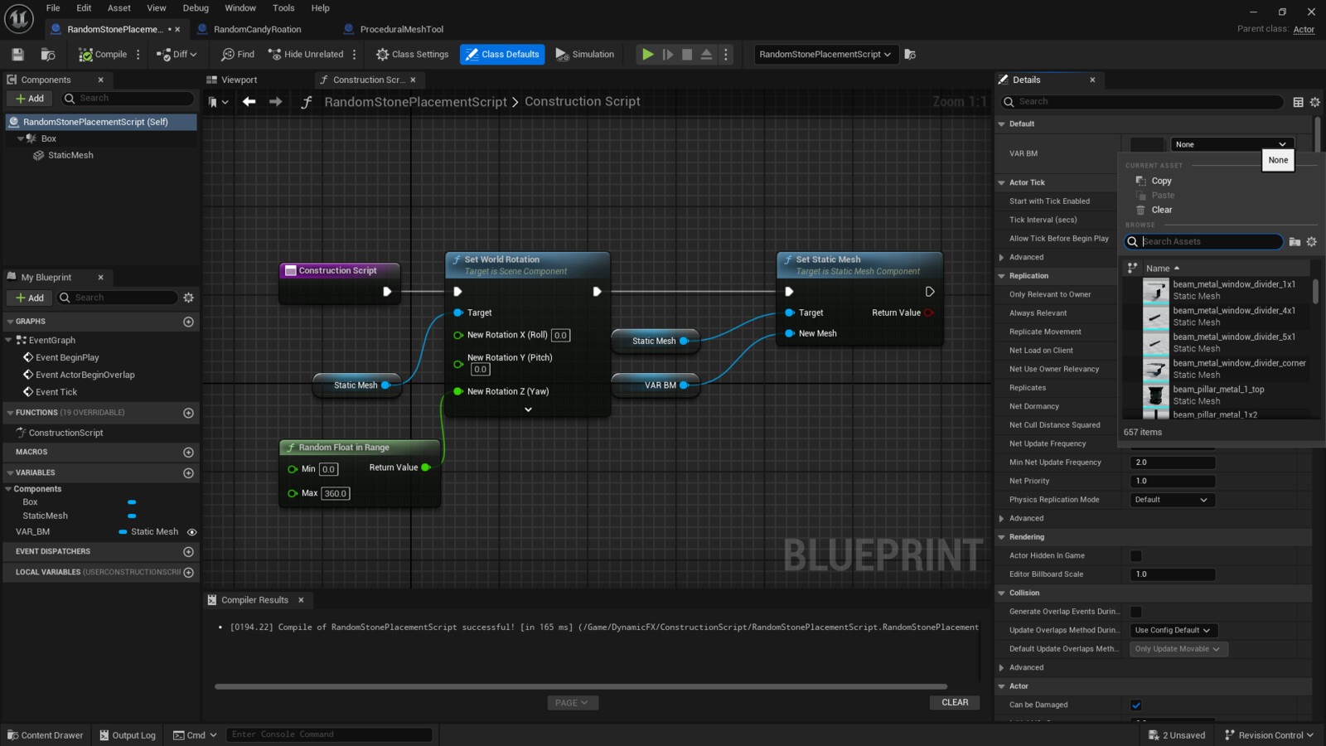This screenshot has height=746, width=1326.
Task: Save the blueprint with the floppy disk icon
Action: 17,55
